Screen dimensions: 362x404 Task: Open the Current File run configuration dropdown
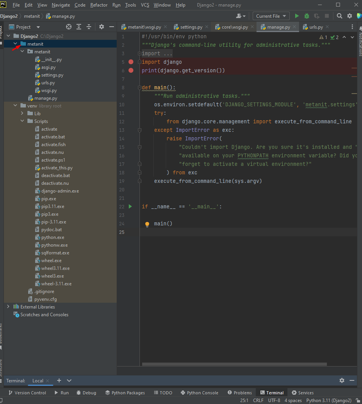[x=271, y=16]
